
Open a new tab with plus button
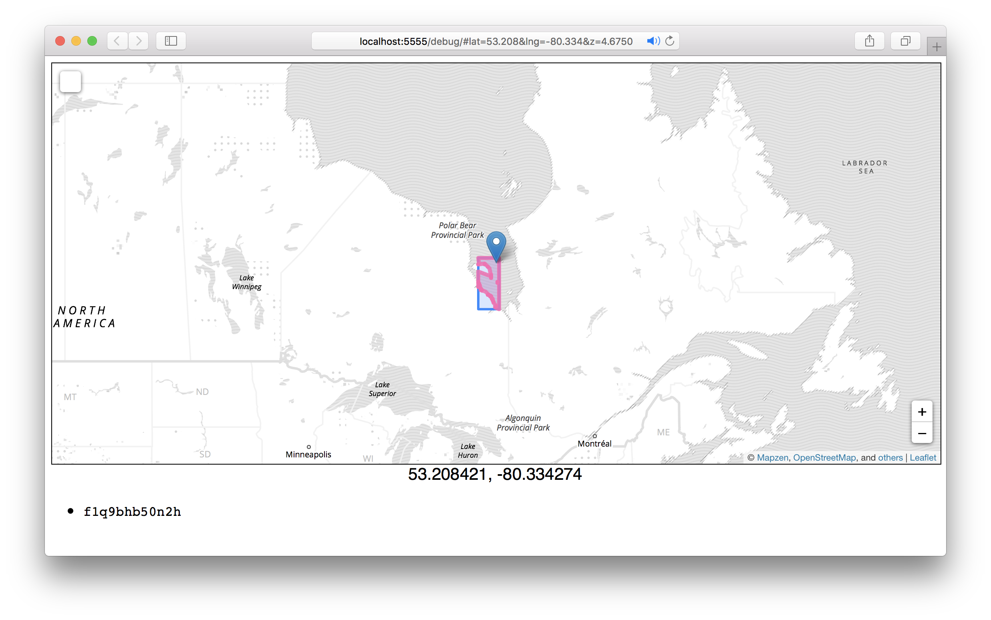tap(937, 48)
